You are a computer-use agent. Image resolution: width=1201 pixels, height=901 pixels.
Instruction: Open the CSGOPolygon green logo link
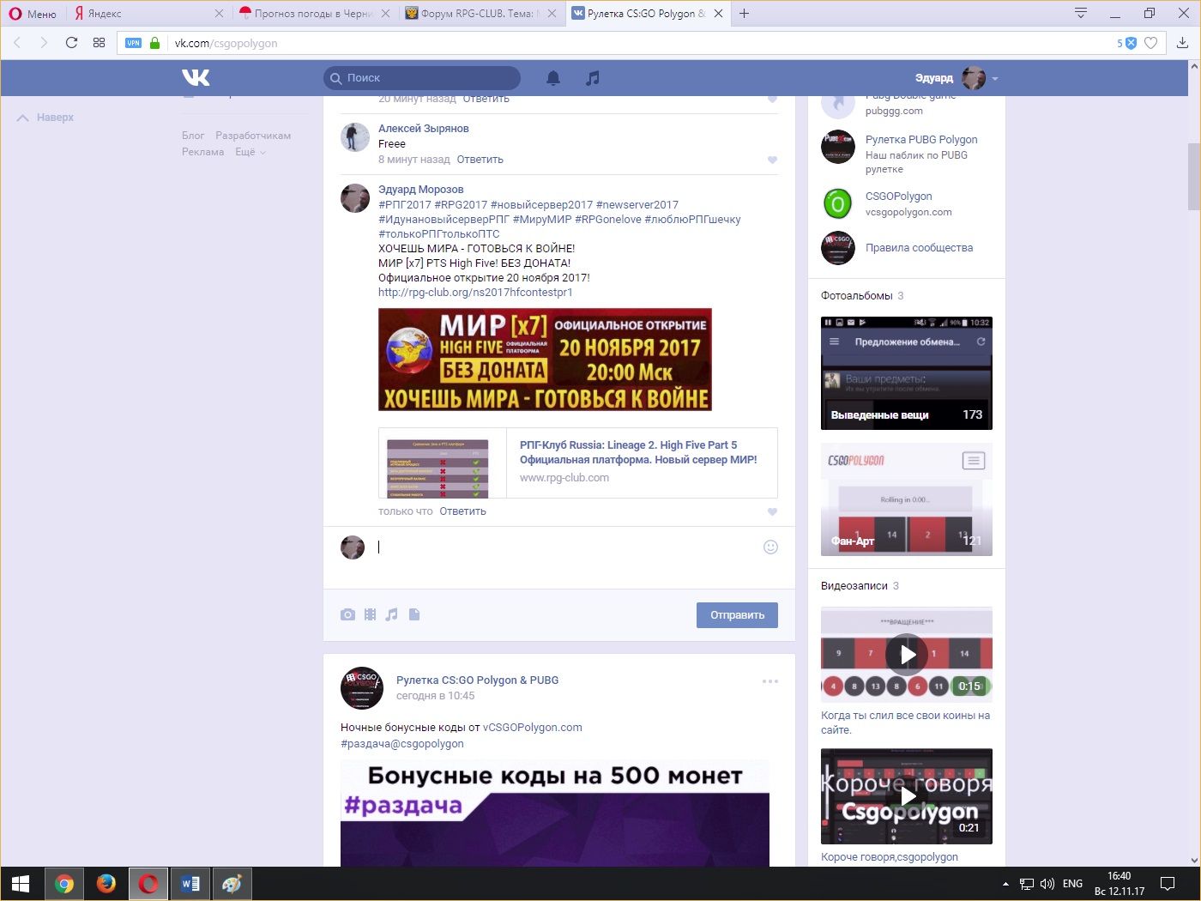click(x=838, y=204)
